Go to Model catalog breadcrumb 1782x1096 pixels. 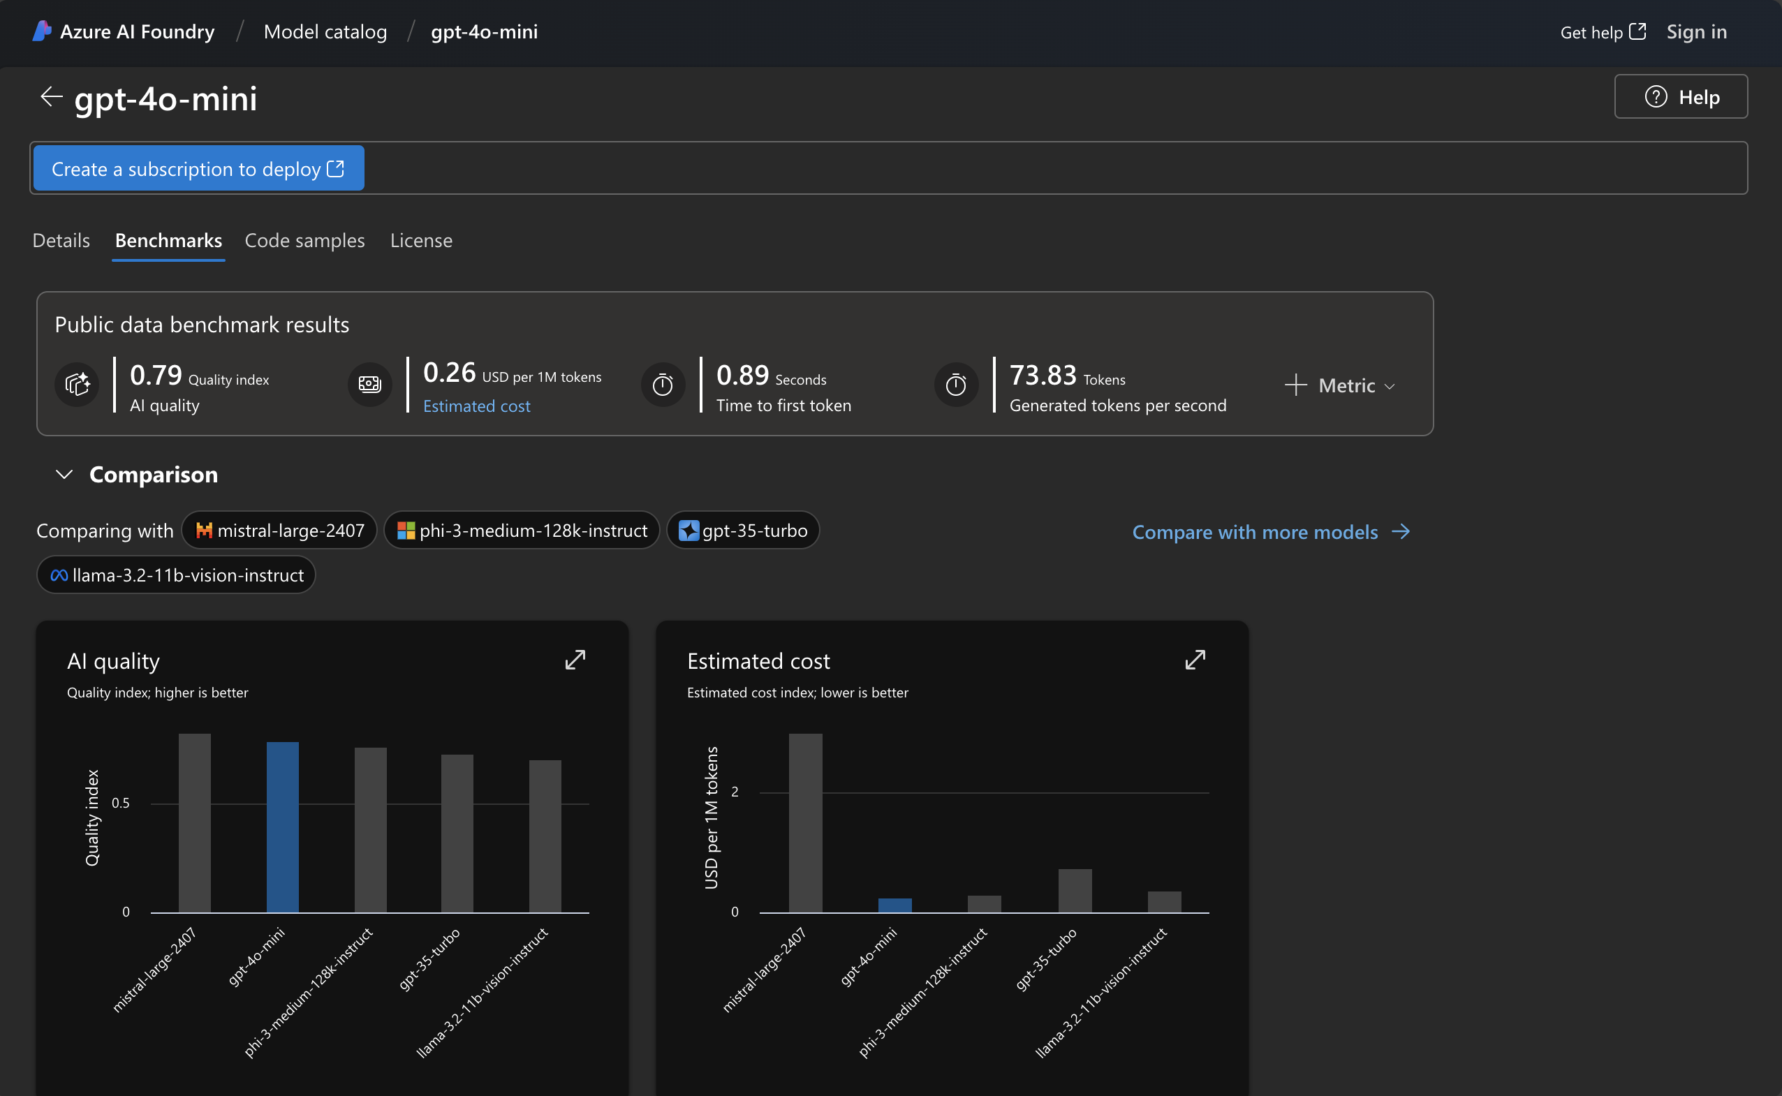pos(325,32)
